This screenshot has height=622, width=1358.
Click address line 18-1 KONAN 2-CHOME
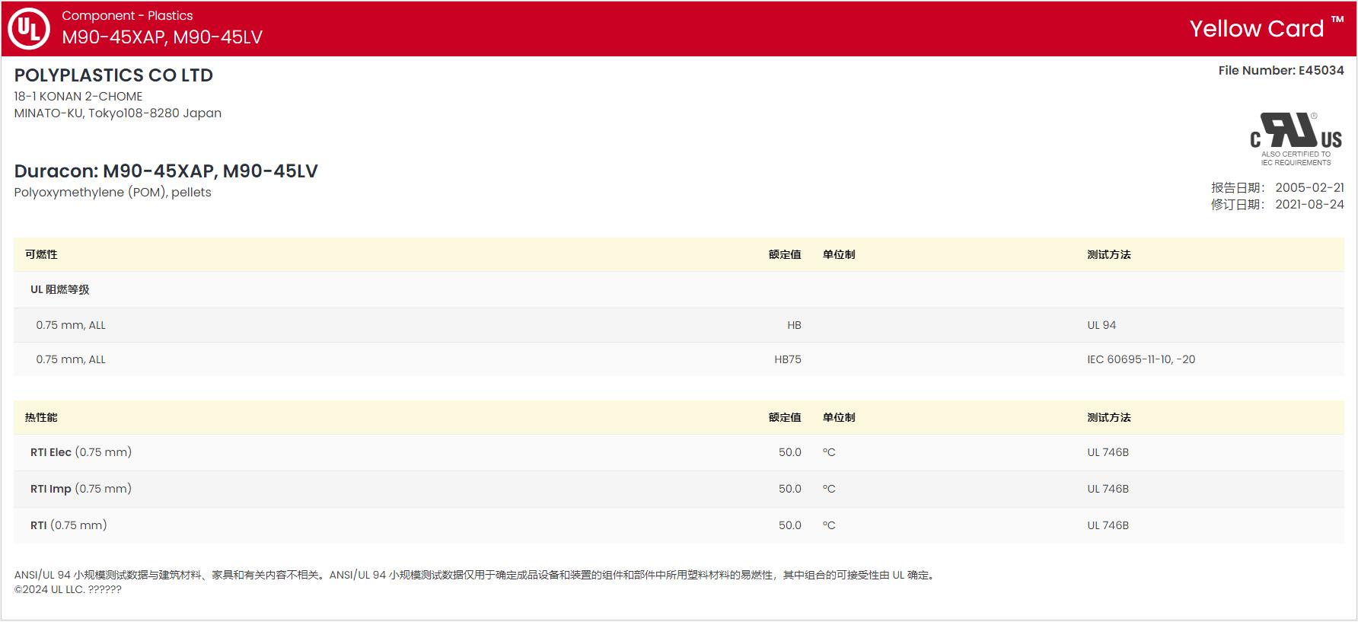pos(78,97)
